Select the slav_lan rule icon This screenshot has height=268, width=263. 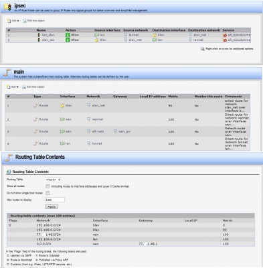pyautogui.click(x=39, y=40)
